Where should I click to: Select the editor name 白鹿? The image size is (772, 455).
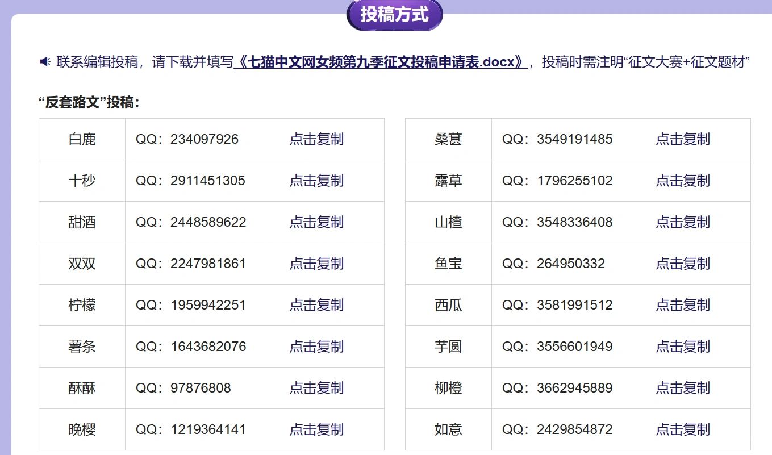pyautogui.click(x=82, y=139)
